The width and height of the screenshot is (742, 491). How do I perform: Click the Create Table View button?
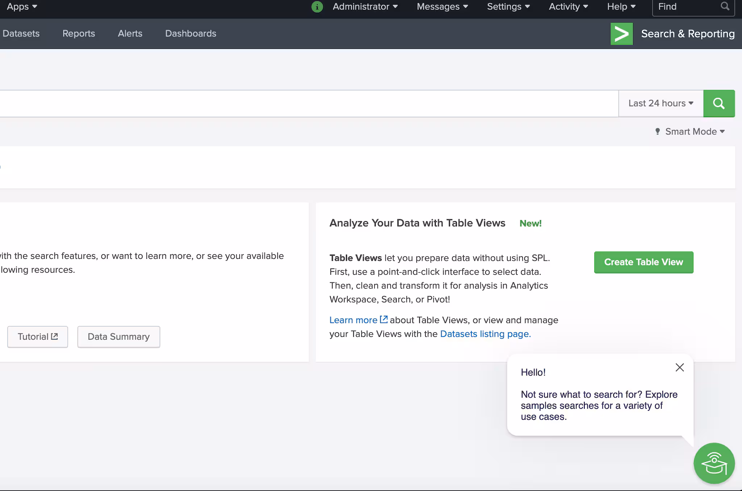[x=643, y=262]
